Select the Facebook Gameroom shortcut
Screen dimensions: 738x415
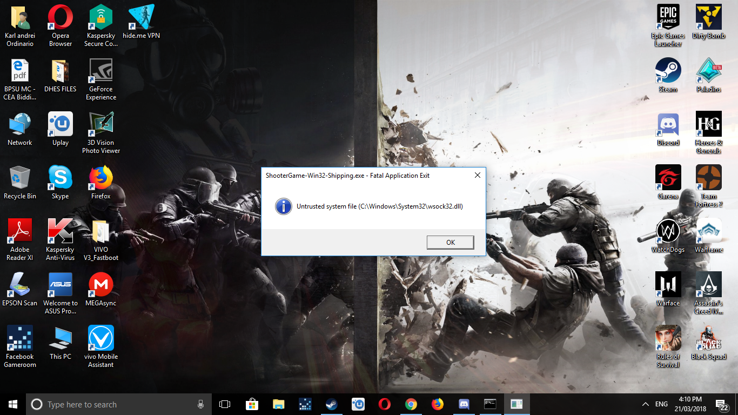pyautogui.click(x=20, y=347)
